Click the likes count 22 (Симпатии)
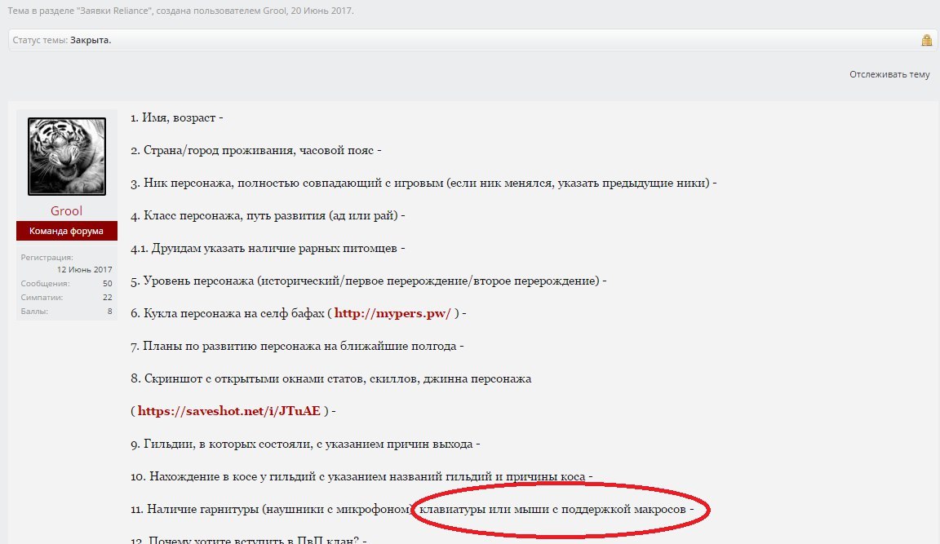 coord(107,297)
